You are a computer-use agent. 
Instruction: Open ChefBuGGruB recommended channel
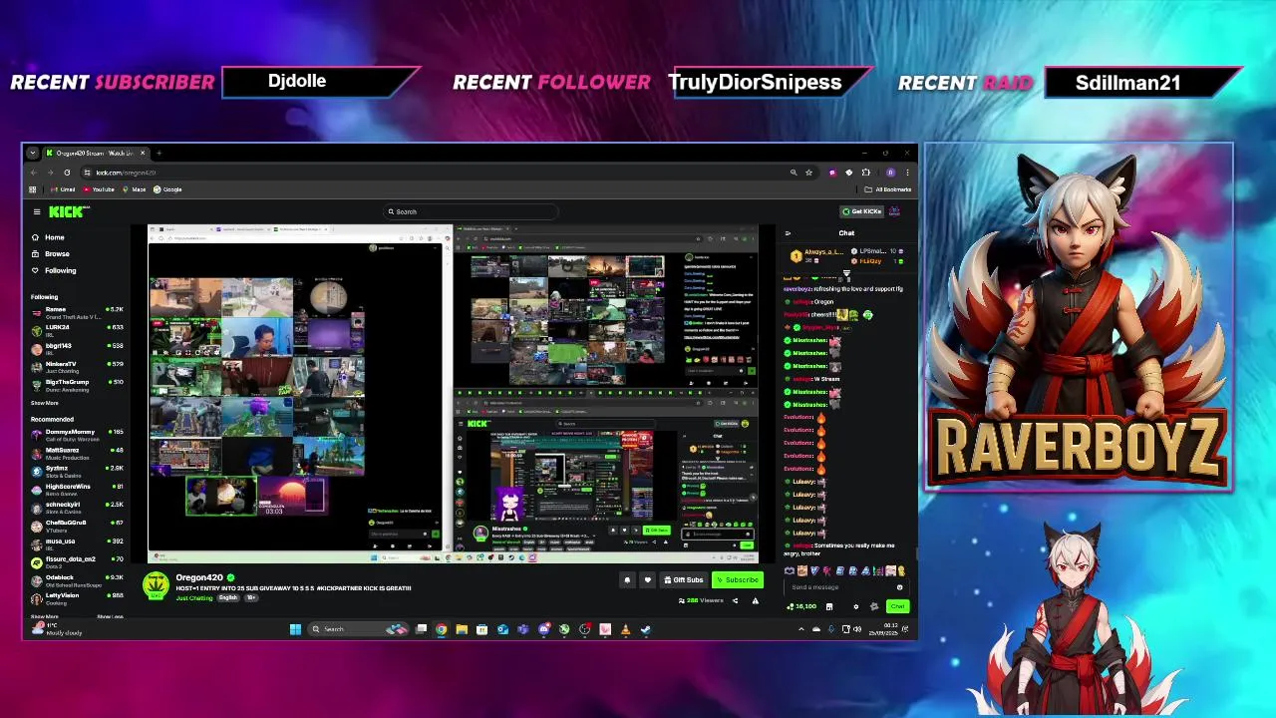tap(78, 525)
